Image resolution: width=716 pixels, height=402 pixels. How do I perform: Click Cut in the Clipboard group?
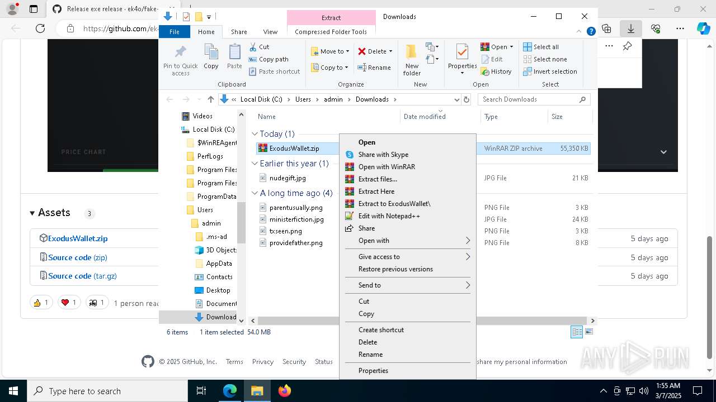tap(259, 47)
